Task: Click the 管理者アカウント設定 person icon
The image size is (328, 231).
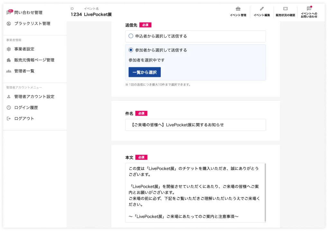Action: coord(9,97)
